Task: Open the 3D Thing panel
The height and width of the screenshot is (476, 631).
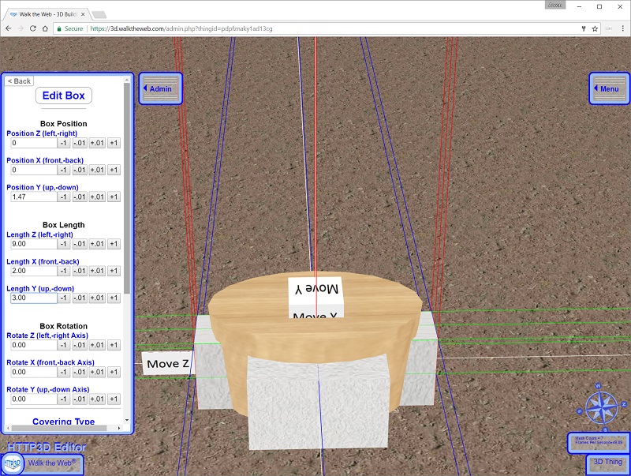Action: [607, 462]
